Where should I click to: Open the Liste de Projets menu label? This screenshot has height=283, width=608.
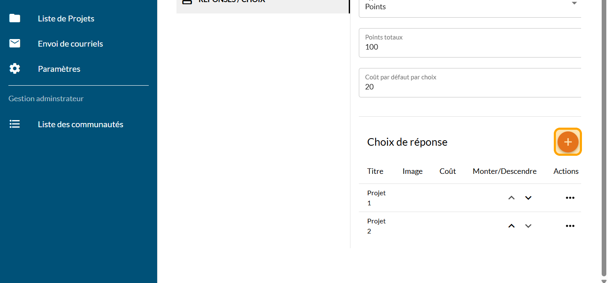point(66,18)
